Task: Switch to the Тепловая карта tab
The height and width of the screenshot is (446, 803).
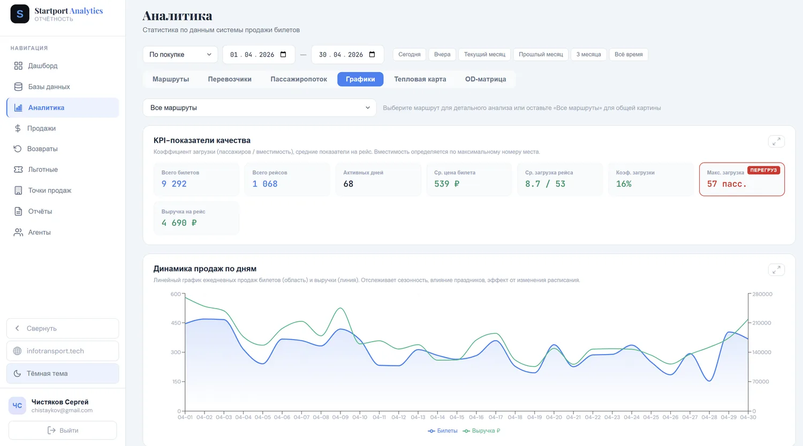Action: (420, 79)
